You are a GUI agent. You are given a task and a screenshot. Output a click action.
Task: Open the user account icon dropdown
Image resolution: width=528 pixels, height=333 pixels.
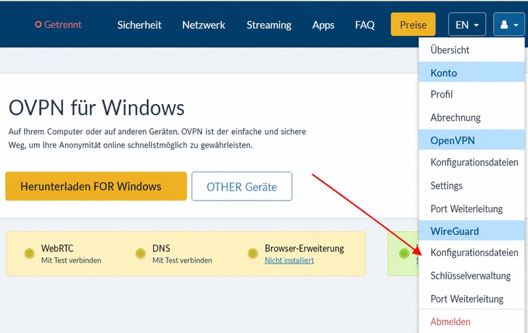[509, 24]
